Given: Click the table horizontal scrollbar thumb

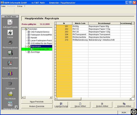Looking at the screenshot, I should coord(69,99).
